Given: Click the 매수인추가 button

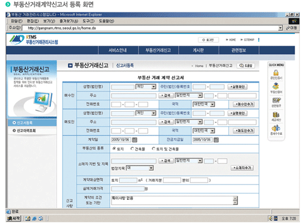Looking at the screenshot, I should (244, 105).
